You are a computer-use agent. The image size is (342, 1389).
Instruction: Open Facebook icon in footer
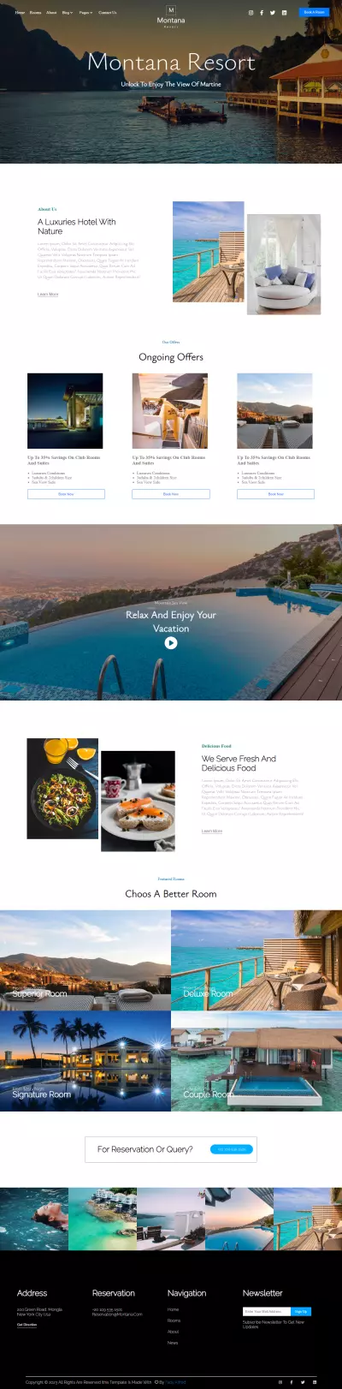coord(292,1381)
